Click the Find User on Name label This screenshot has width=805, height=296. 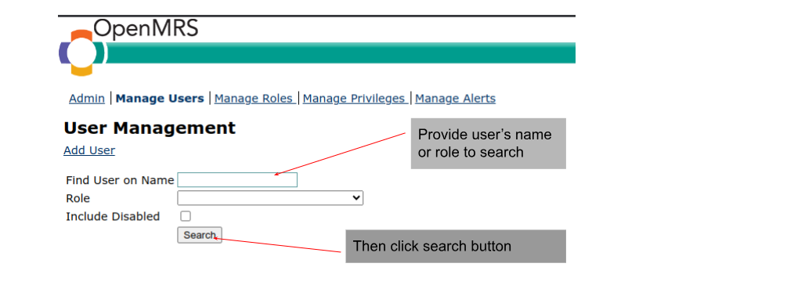coord(120,181)
